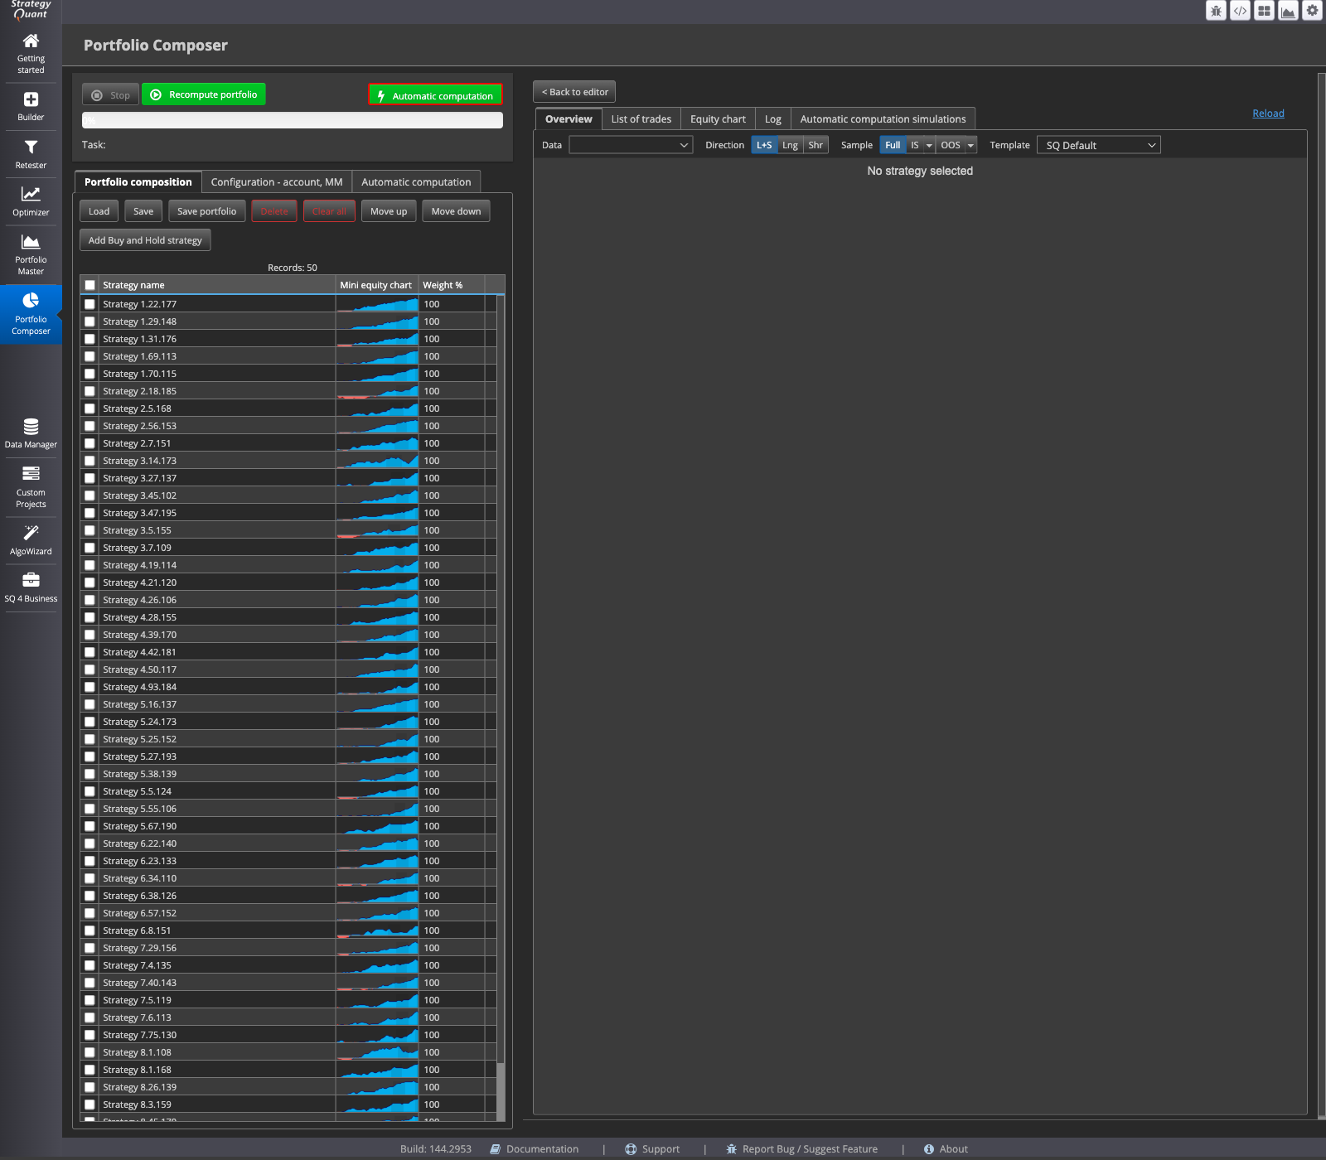Viewport: 1326px width, 1160px height.
Task: Open settings gear at top right
Action: click(1312, 11)
